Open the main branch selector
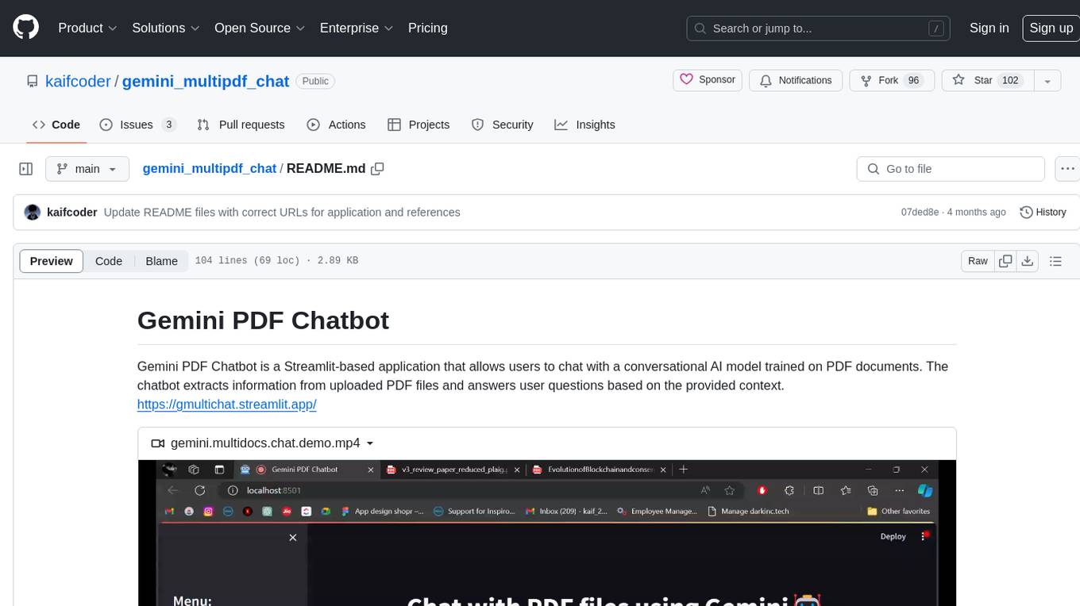This screenshot has height=606, width=1080. 87,169
